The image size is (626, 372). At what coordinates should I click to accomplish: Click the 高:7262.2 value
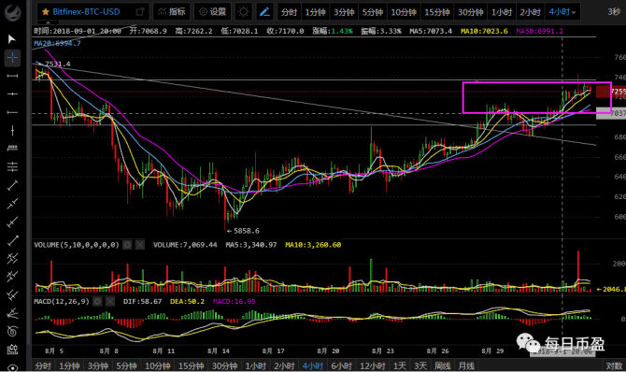tap(193, 31)
